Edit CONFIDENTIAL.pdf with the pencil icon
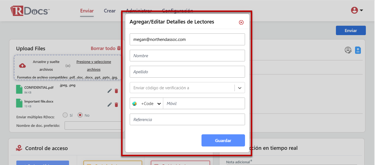Viewport: 375px width, 165px height. pos(110,91)
